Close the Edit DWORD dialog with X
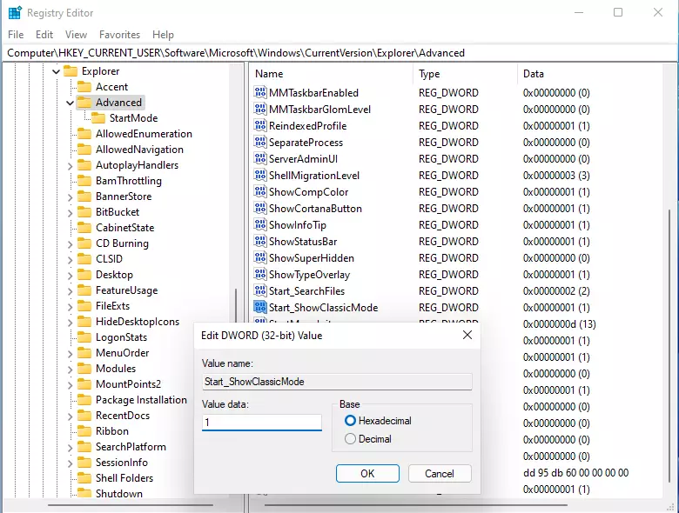 tap(467, 335)
